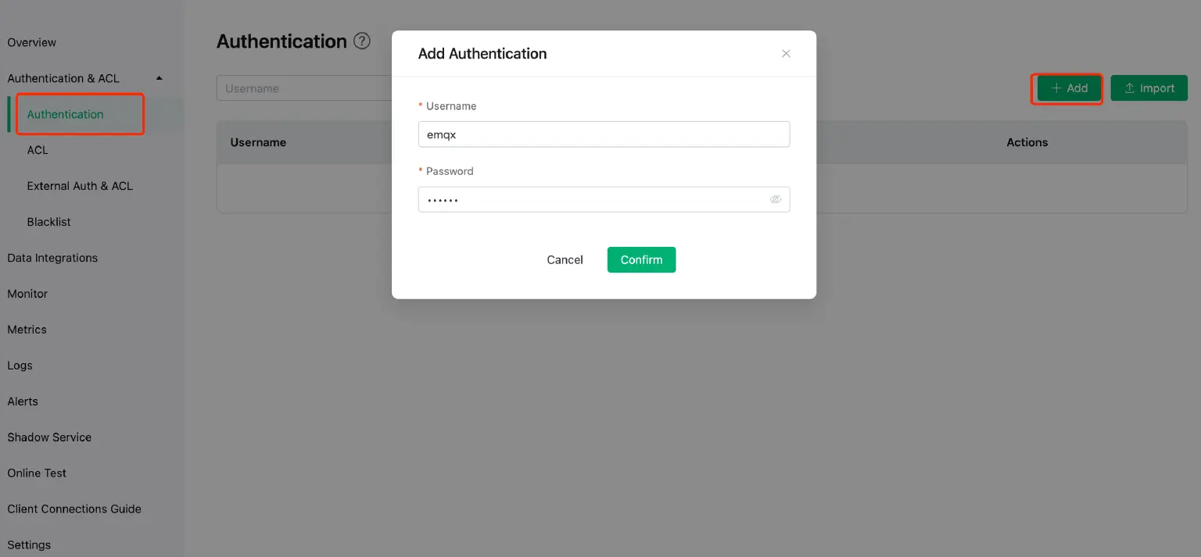Click the Username input containing emqx
Screen dimensions: 1201x557
[x=604, y=134]
